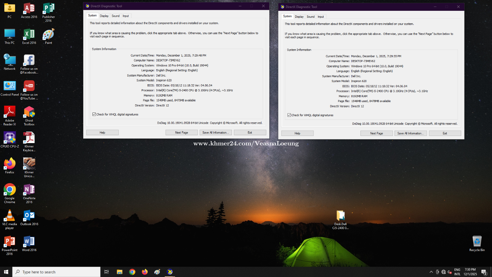Image resolution: width=492 pixels, height=277 pixels.
Task: Launch Excel 2016 from desktop
Action: pos(29,35)
